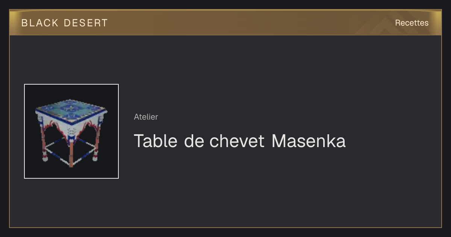451x237 pixels.
Task: Click the gold header bar center
Action: point(225,23)
